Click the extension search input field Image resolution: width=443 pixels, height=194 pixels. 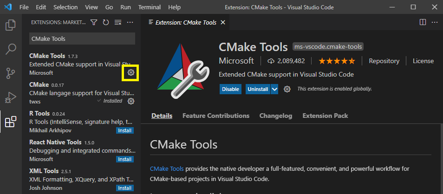(x=82, y=39)
